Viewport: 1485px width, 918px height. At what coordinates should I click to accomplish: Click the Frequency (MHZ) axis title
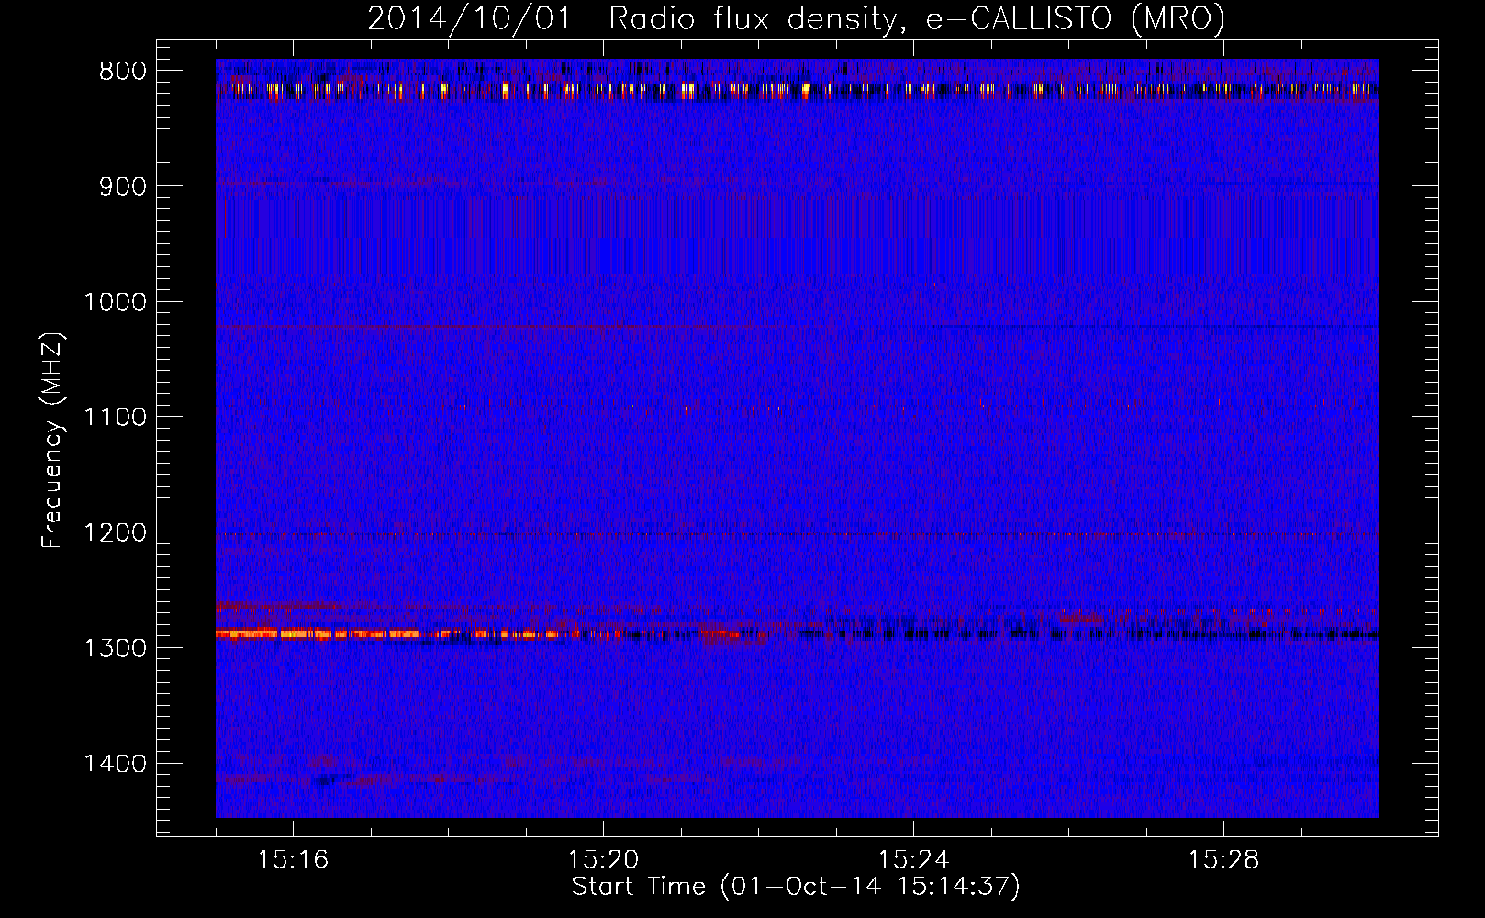pyautogui.click(x=52, y=440)
